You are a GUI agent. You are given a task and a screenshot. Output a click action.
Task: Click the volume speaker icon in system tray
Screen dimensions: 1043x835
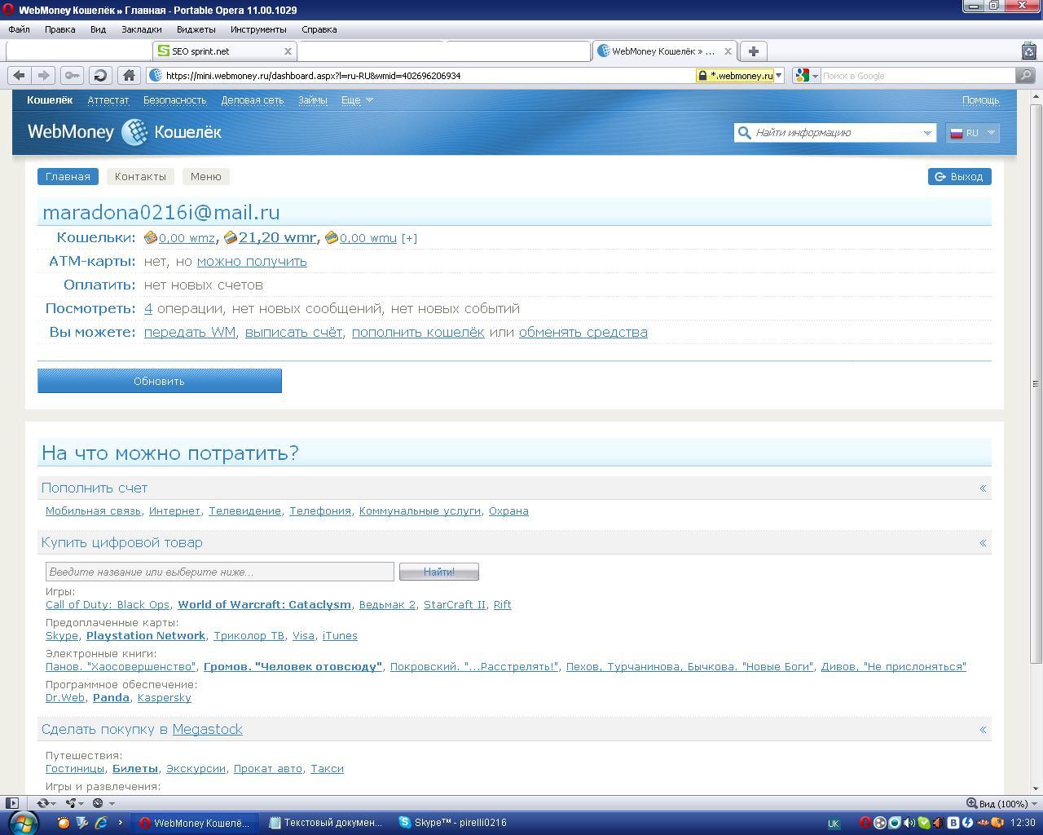pyautogui.click(x=909, y=823)
